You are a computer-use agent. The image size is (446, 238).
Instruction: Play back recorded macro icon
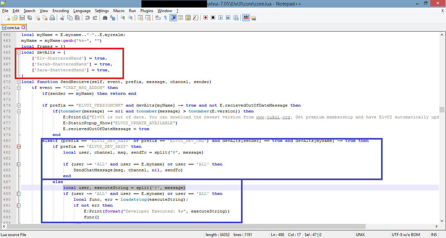tap(220, 18)
